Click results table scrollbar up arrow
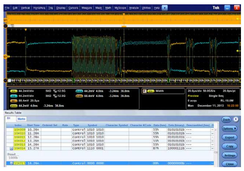Screen dimensions: 244x171 [x=215, y=130]
